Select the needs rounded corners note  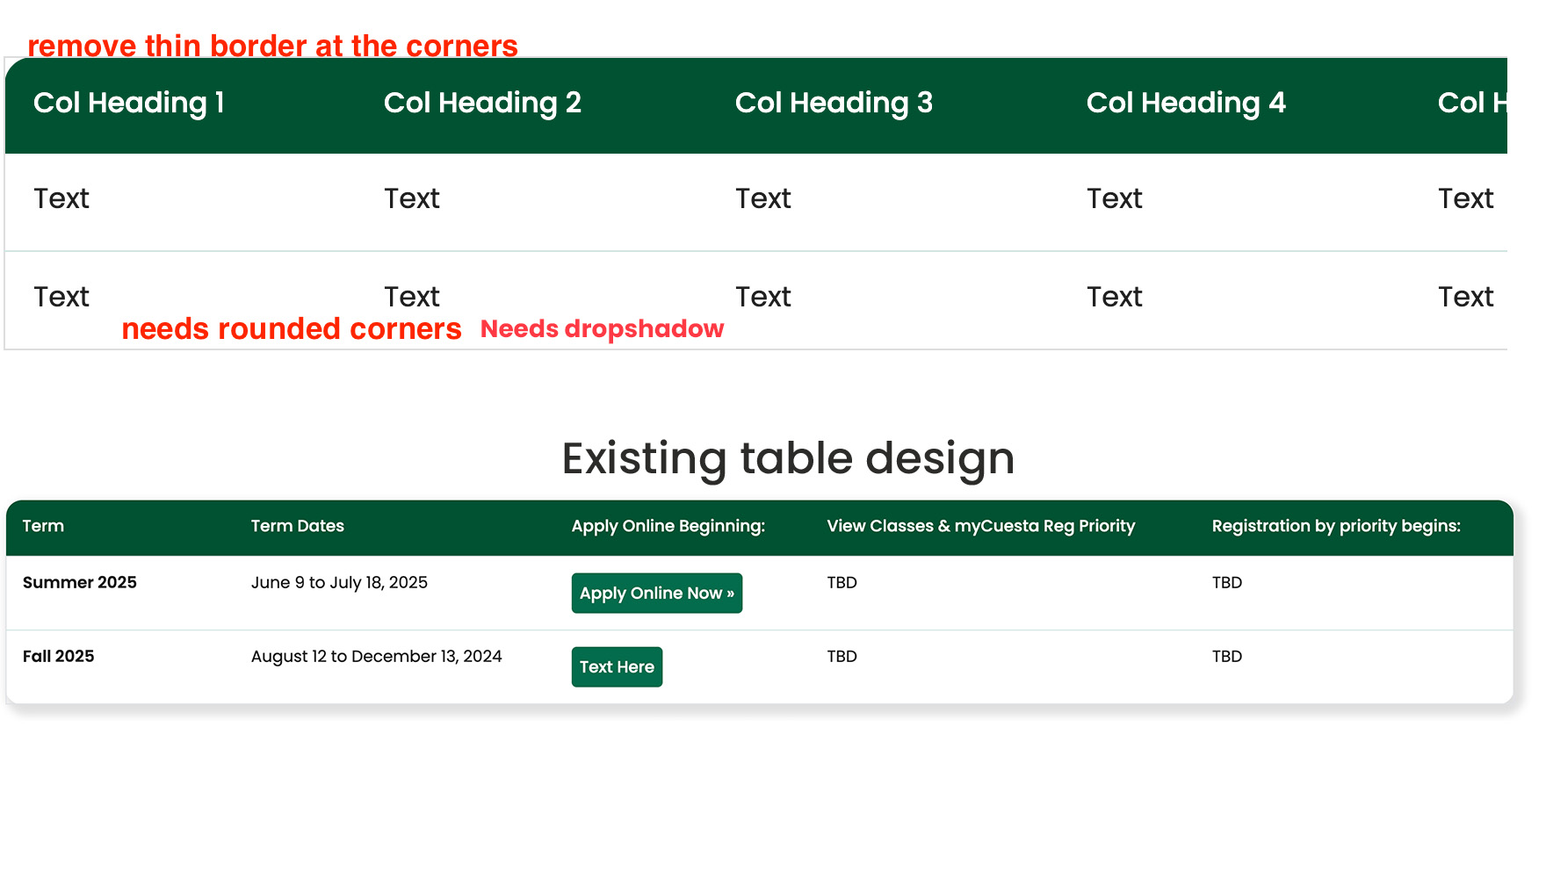click(x=291, y=329)
